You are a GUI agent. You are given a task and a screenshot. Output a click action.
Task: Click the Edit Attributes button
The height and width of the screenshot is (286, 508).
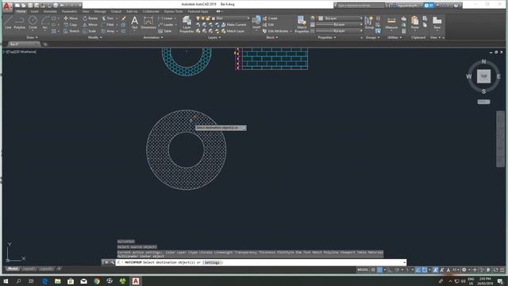tap(275, 31)
